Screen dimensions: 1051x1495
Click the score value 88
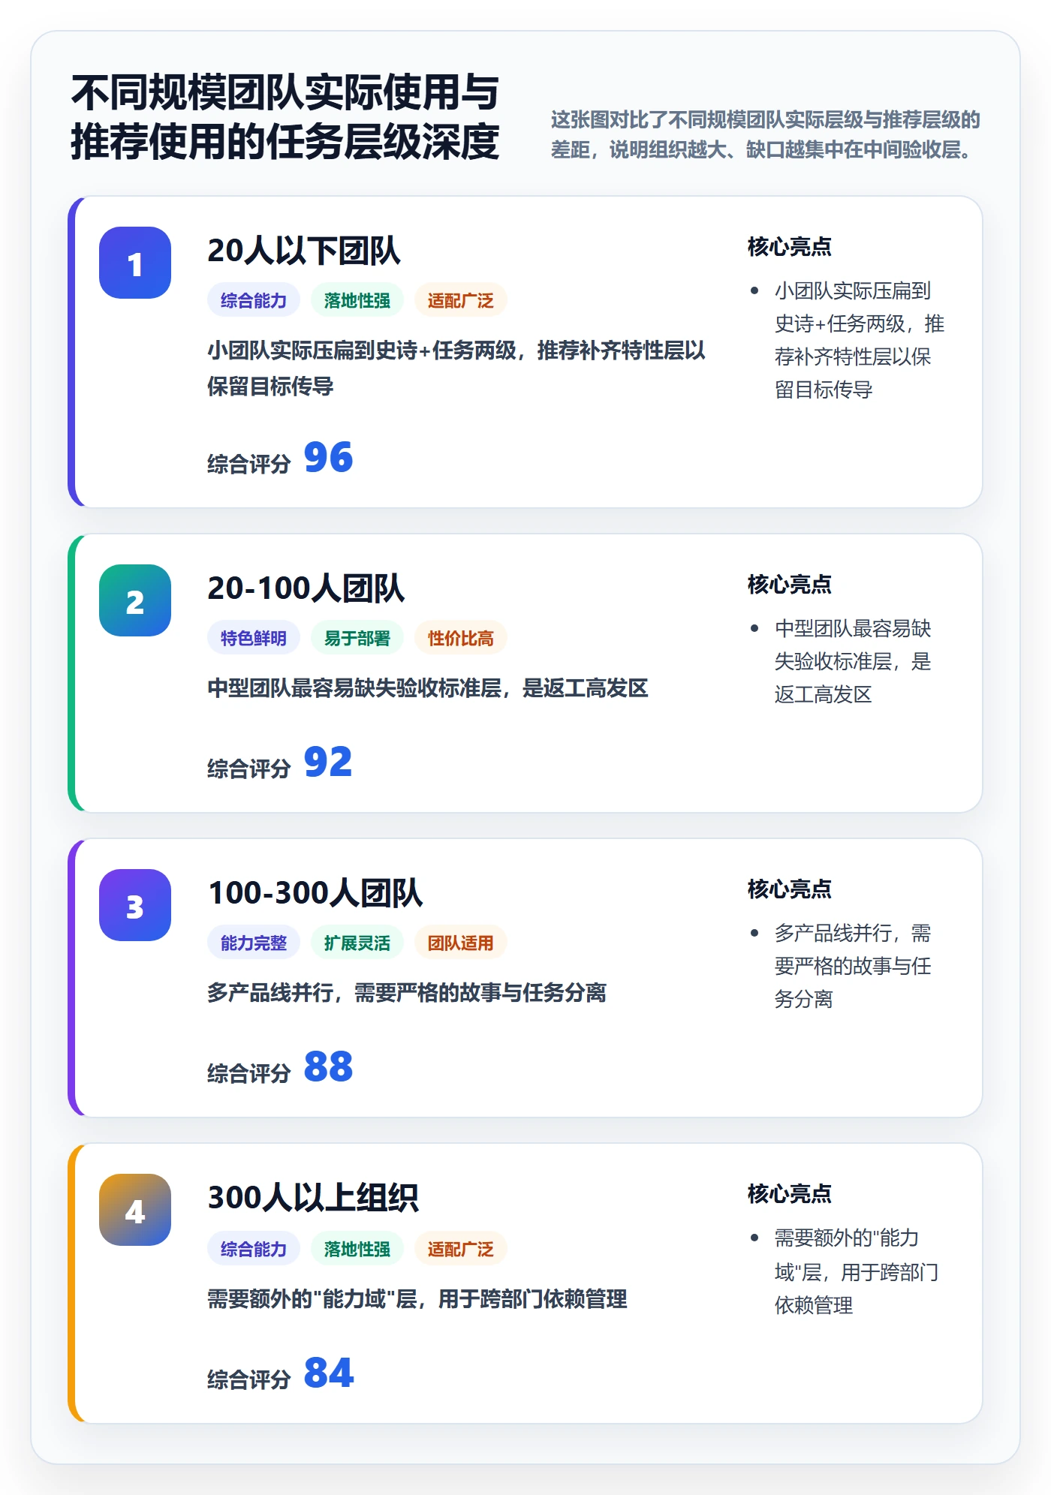click(328, 1067)
